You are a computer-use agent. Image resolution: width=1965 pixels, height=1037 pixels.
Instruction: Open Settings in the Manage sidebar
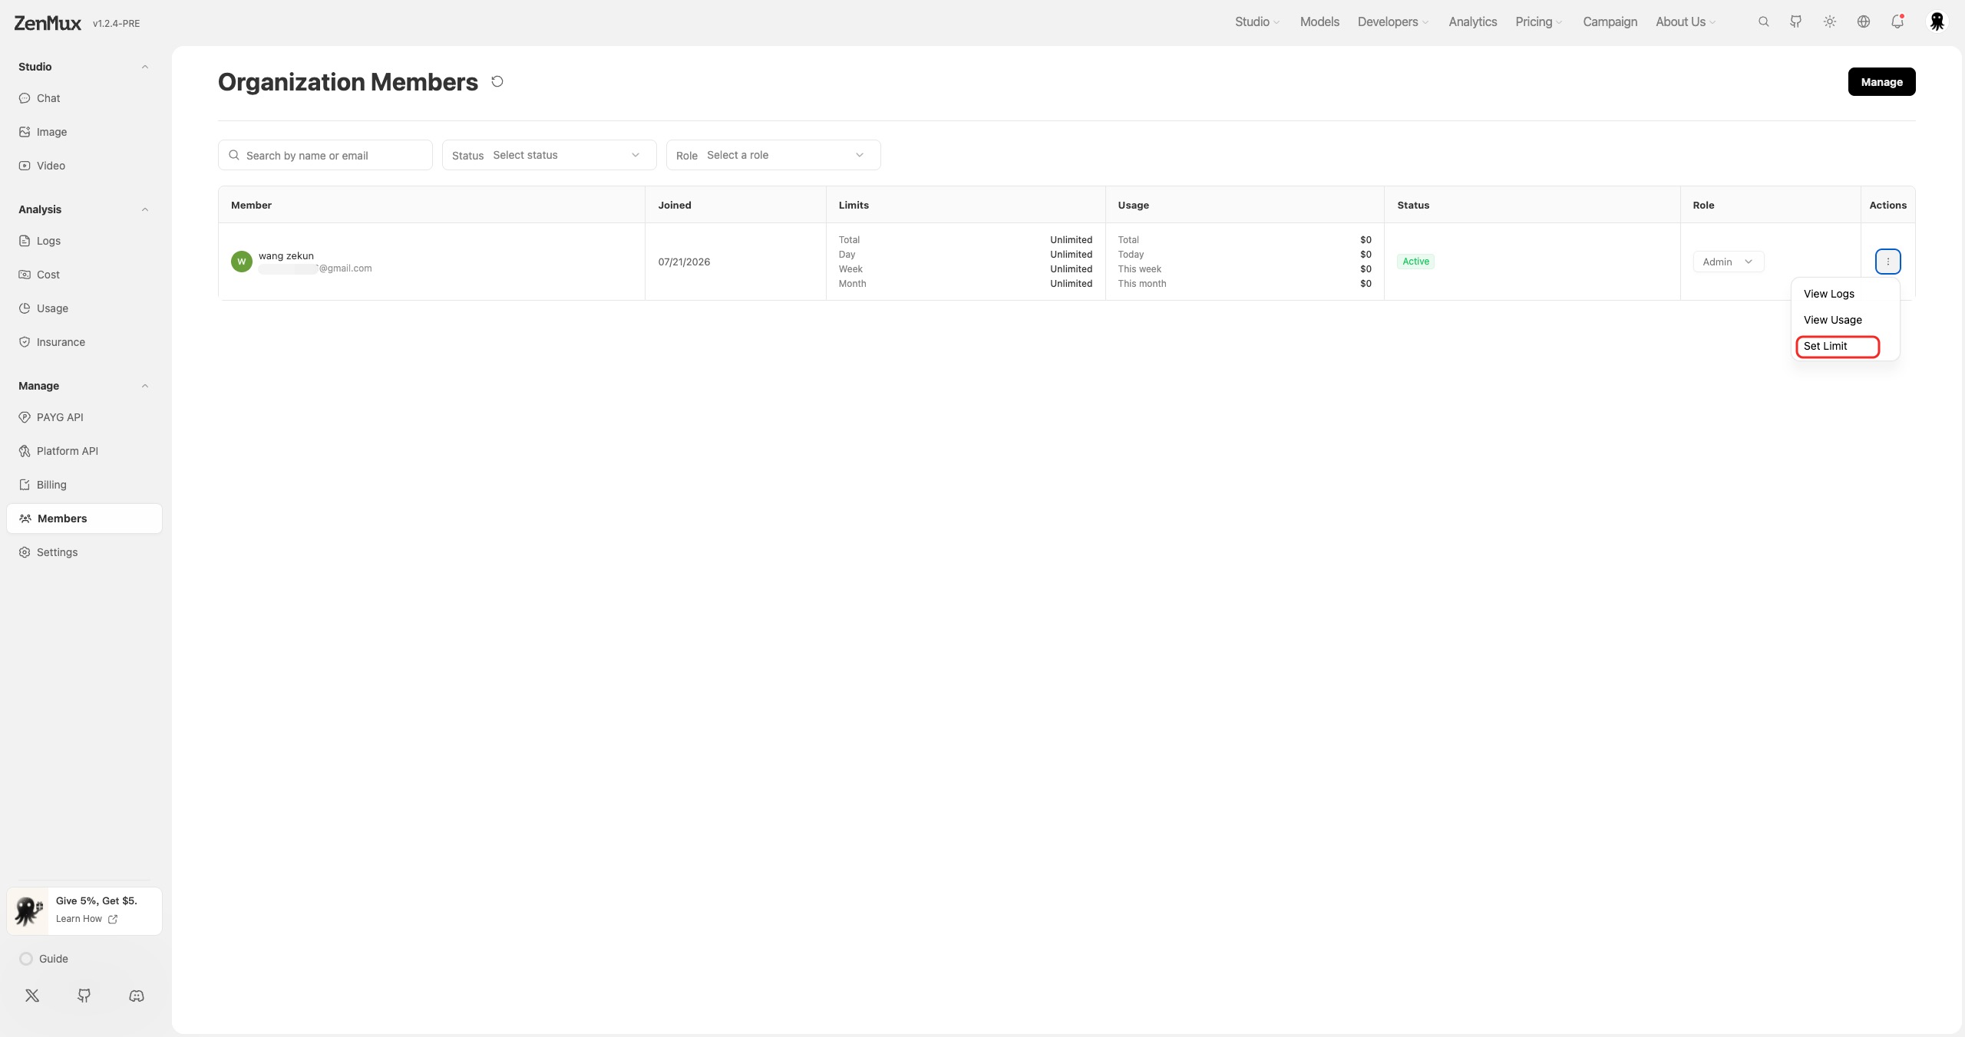coord(84,552)
